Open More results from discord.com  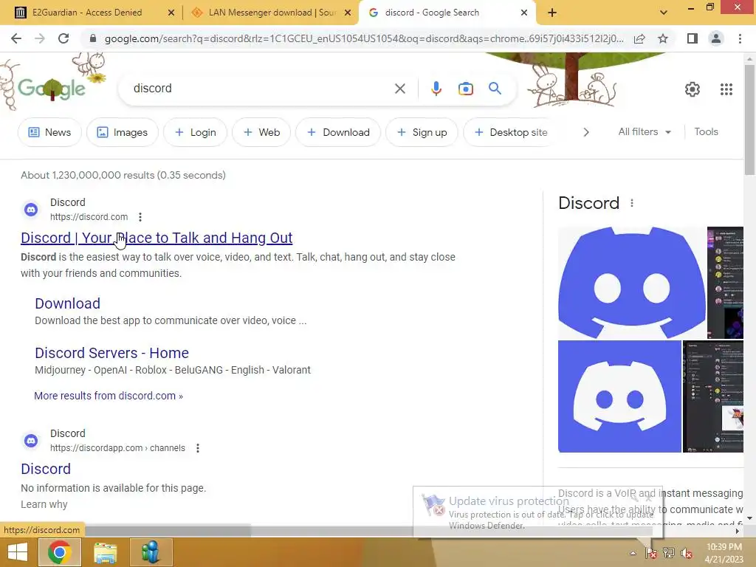coord(109,396)
